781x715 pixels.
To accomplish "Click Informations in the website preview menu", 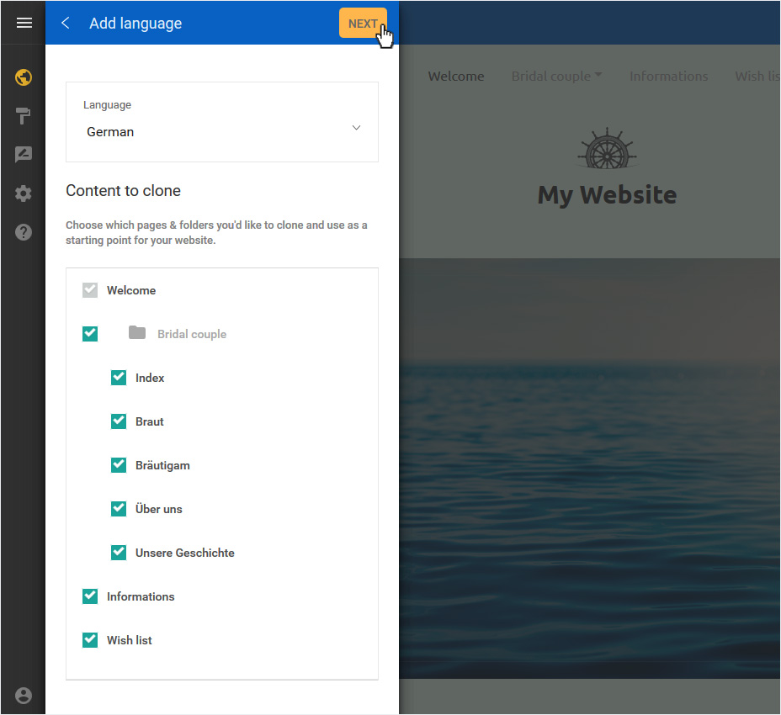I will 668,77.
